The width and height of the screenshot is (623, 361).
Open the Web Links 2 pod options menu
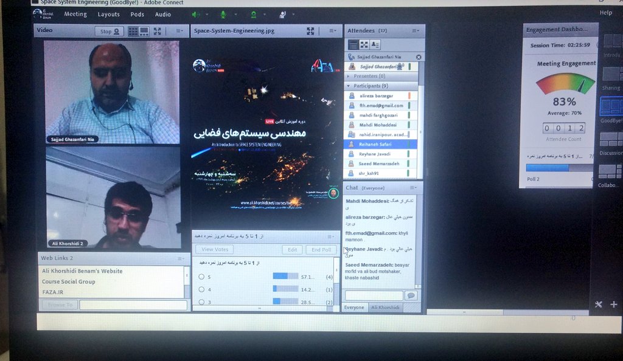(181, 259)
